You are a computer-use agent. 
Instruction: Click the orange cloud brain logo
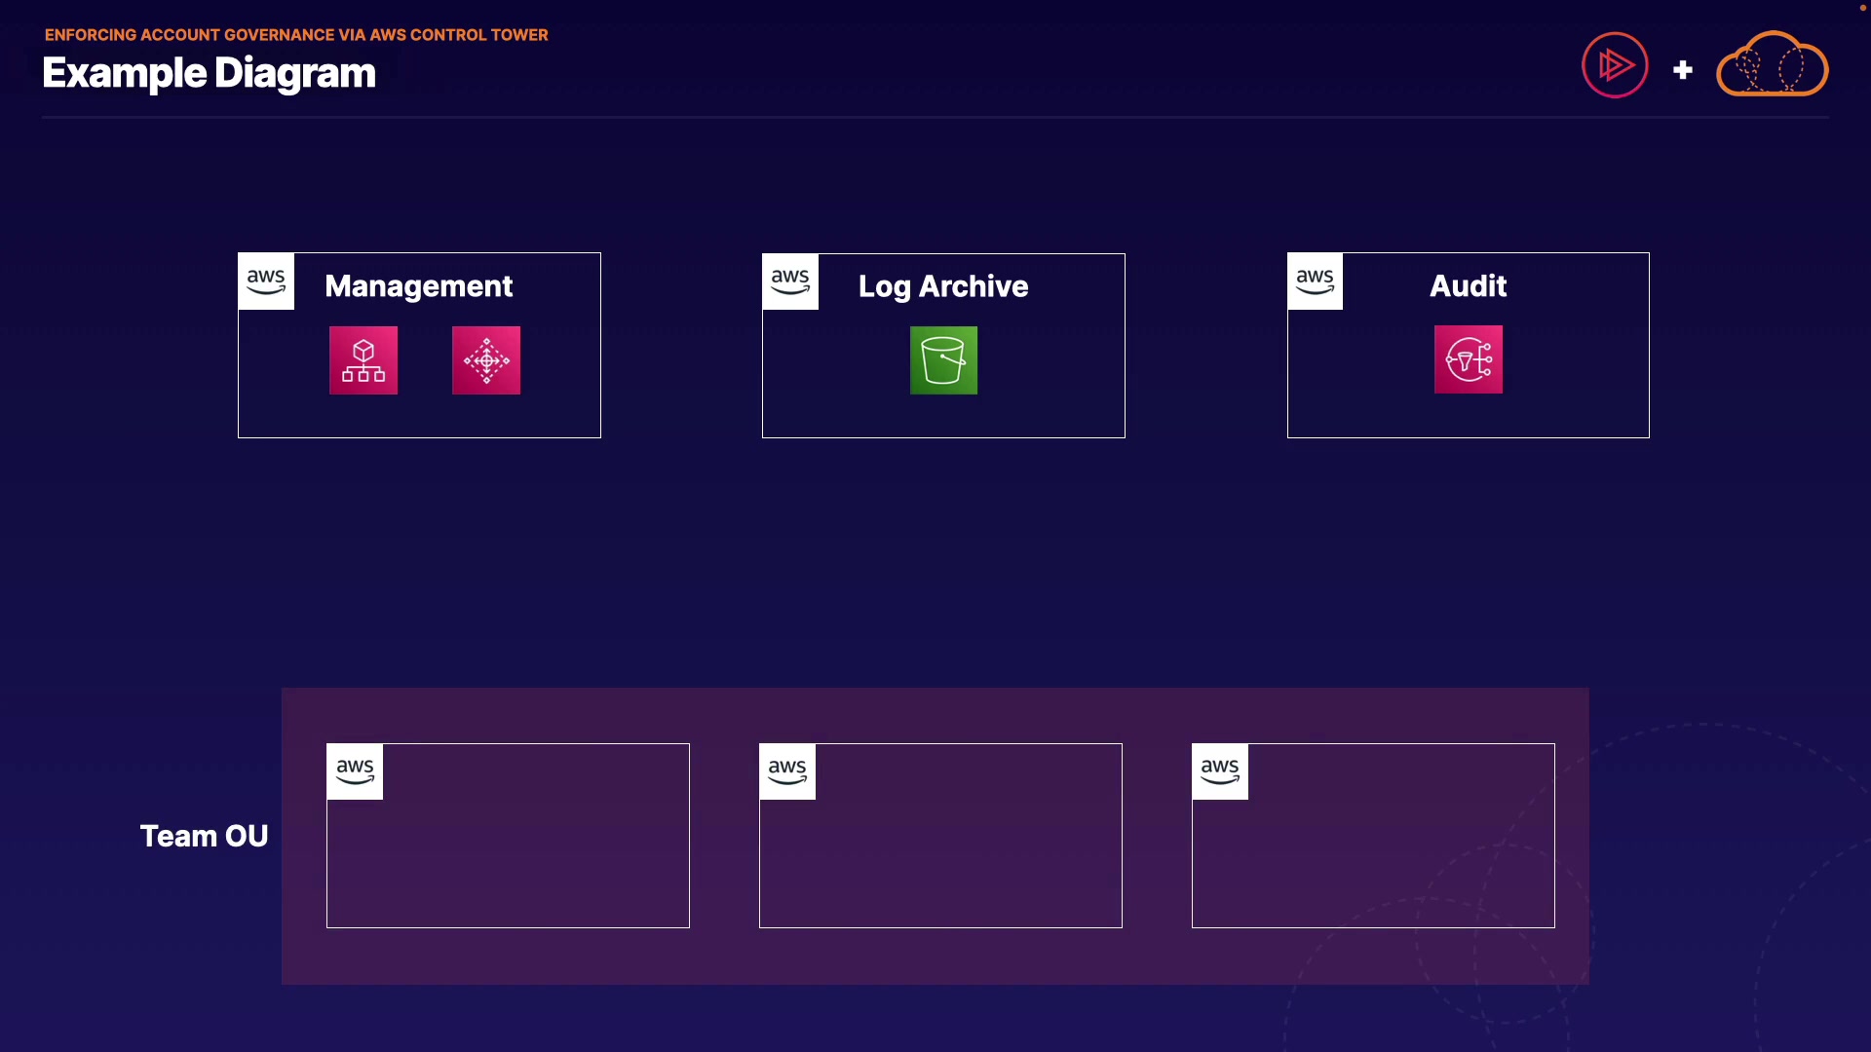click(x=1772, y=65)
